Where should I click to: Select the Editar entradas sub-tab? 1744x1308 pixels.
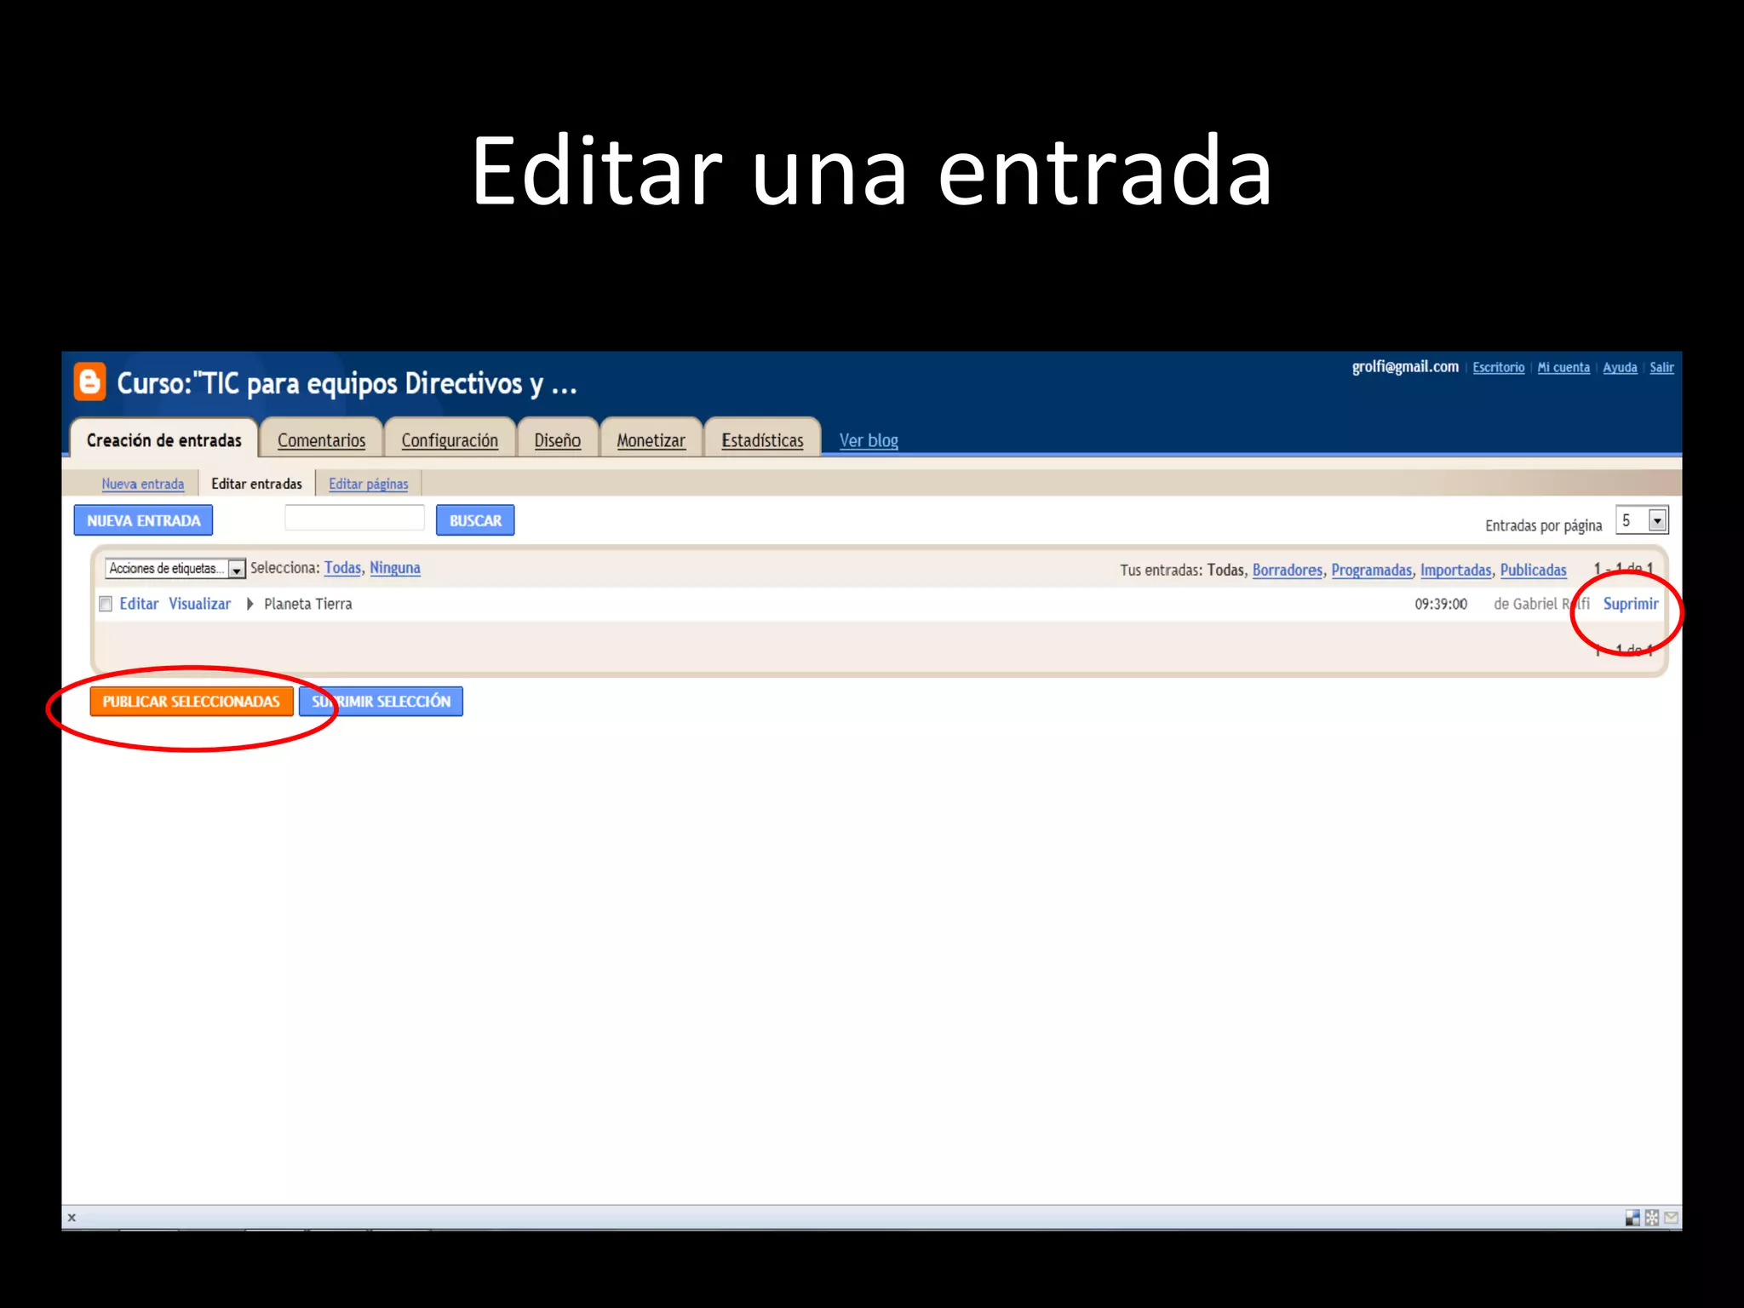point(256,484)
